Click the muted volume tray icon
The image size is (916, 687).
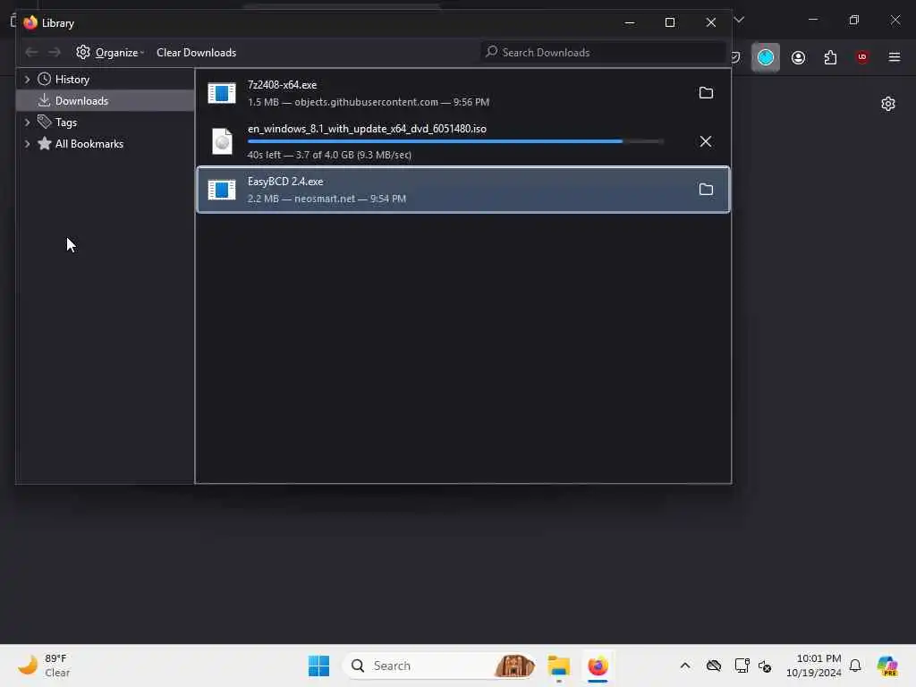(x=766, y=666)
